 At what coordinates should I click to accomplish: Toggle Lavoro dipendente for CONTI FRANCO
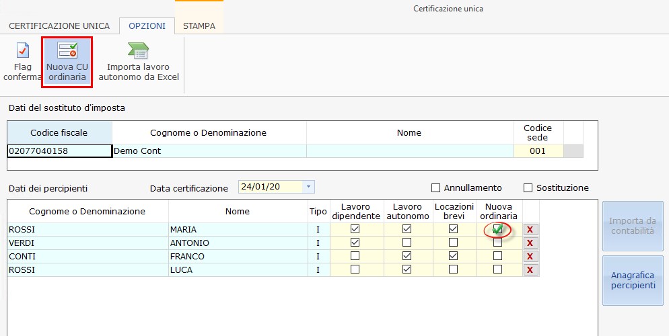pos(355,256)
